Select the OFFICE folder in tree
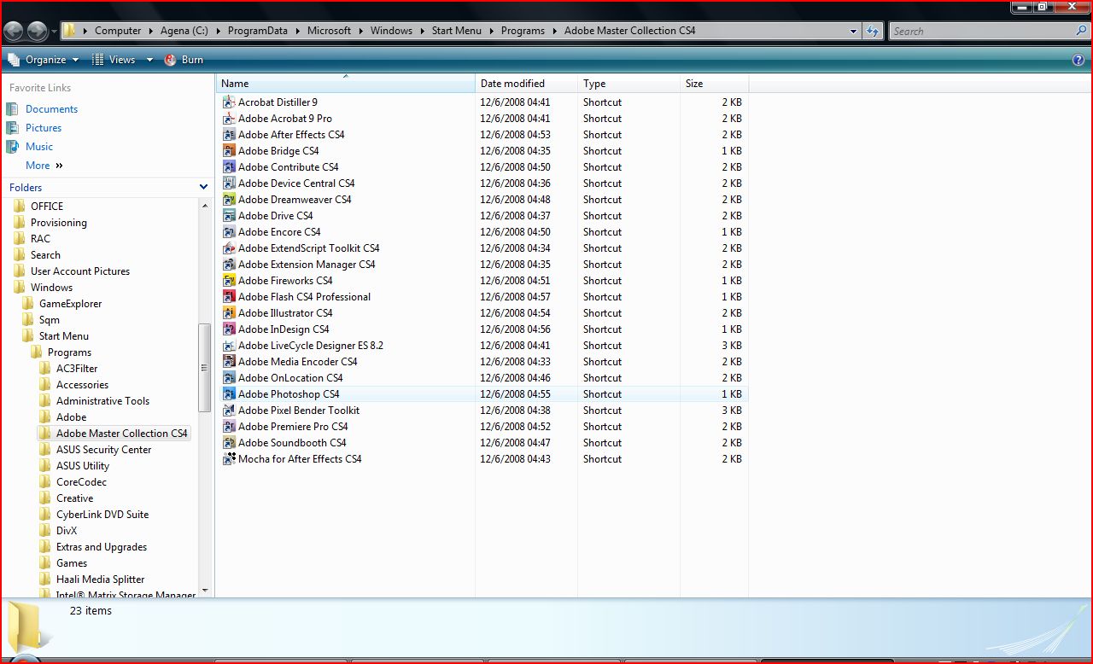The image size is (1093, 664). click(x=47, y=206)
